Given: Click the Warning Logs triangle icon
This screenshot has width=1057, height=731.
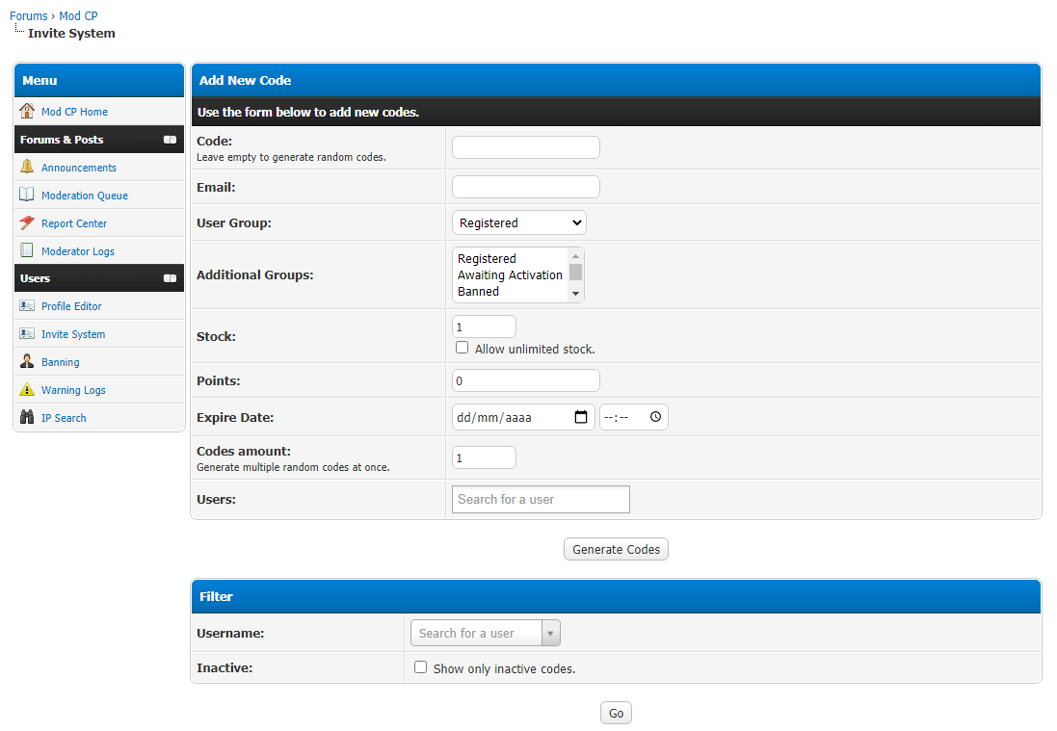Looking at the screenshot, I should (27, 390).
